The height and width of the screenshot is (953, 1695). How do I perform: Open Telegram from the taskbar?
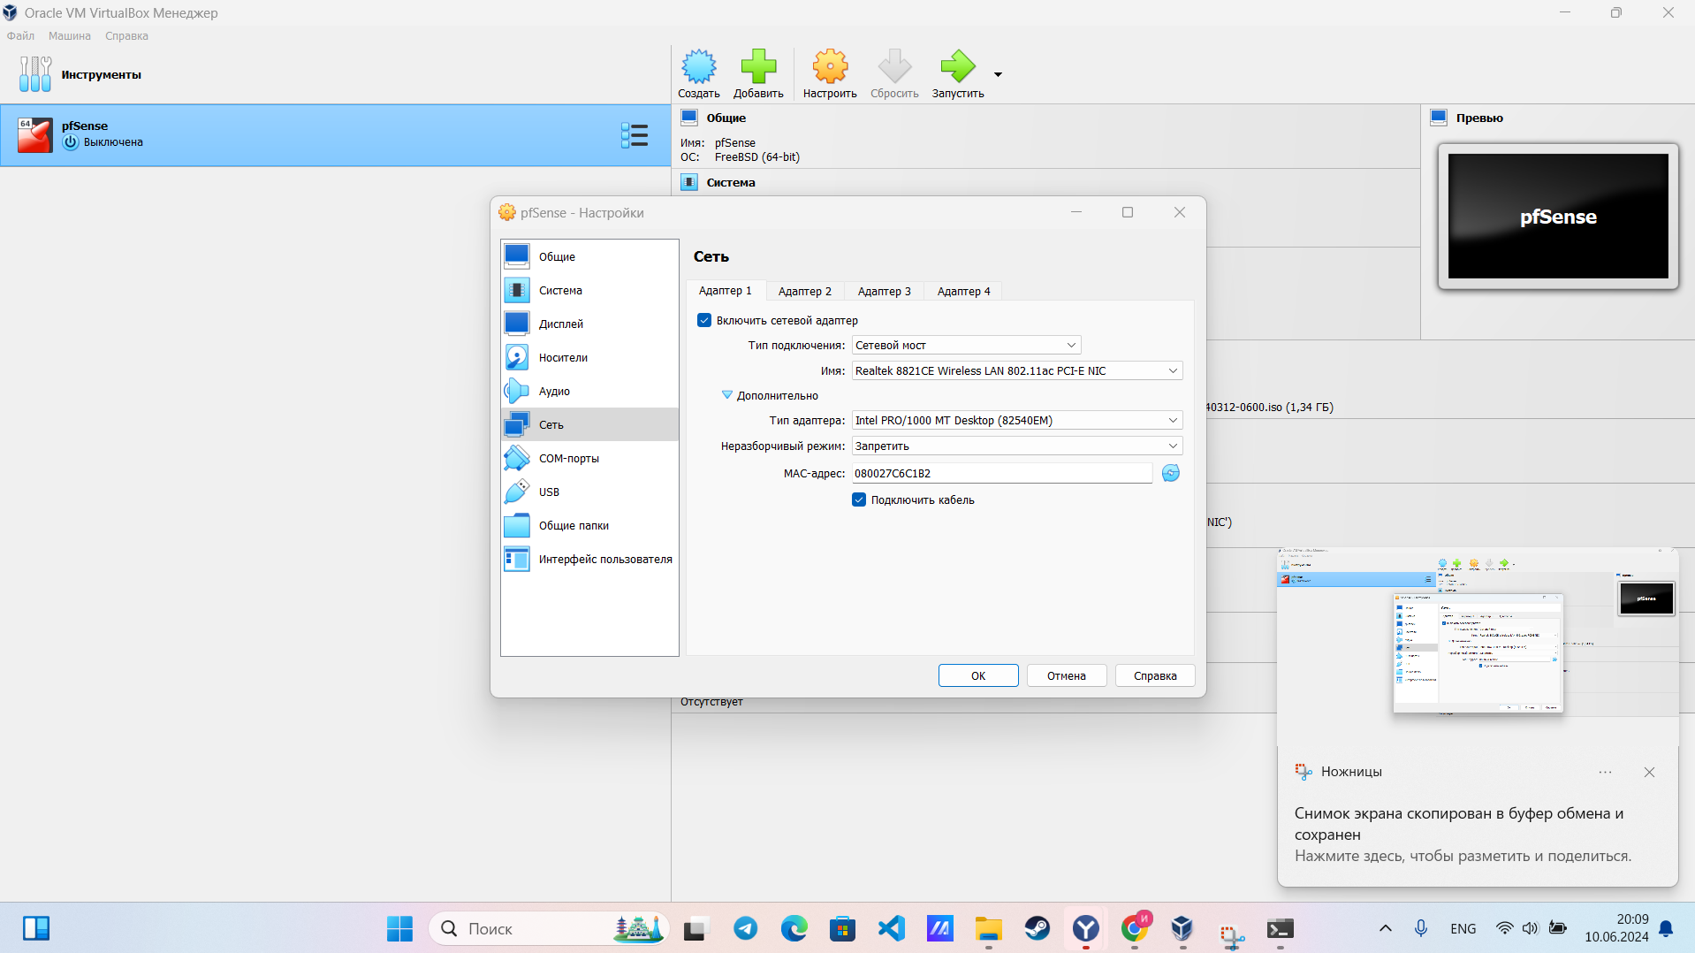(745, 928)
